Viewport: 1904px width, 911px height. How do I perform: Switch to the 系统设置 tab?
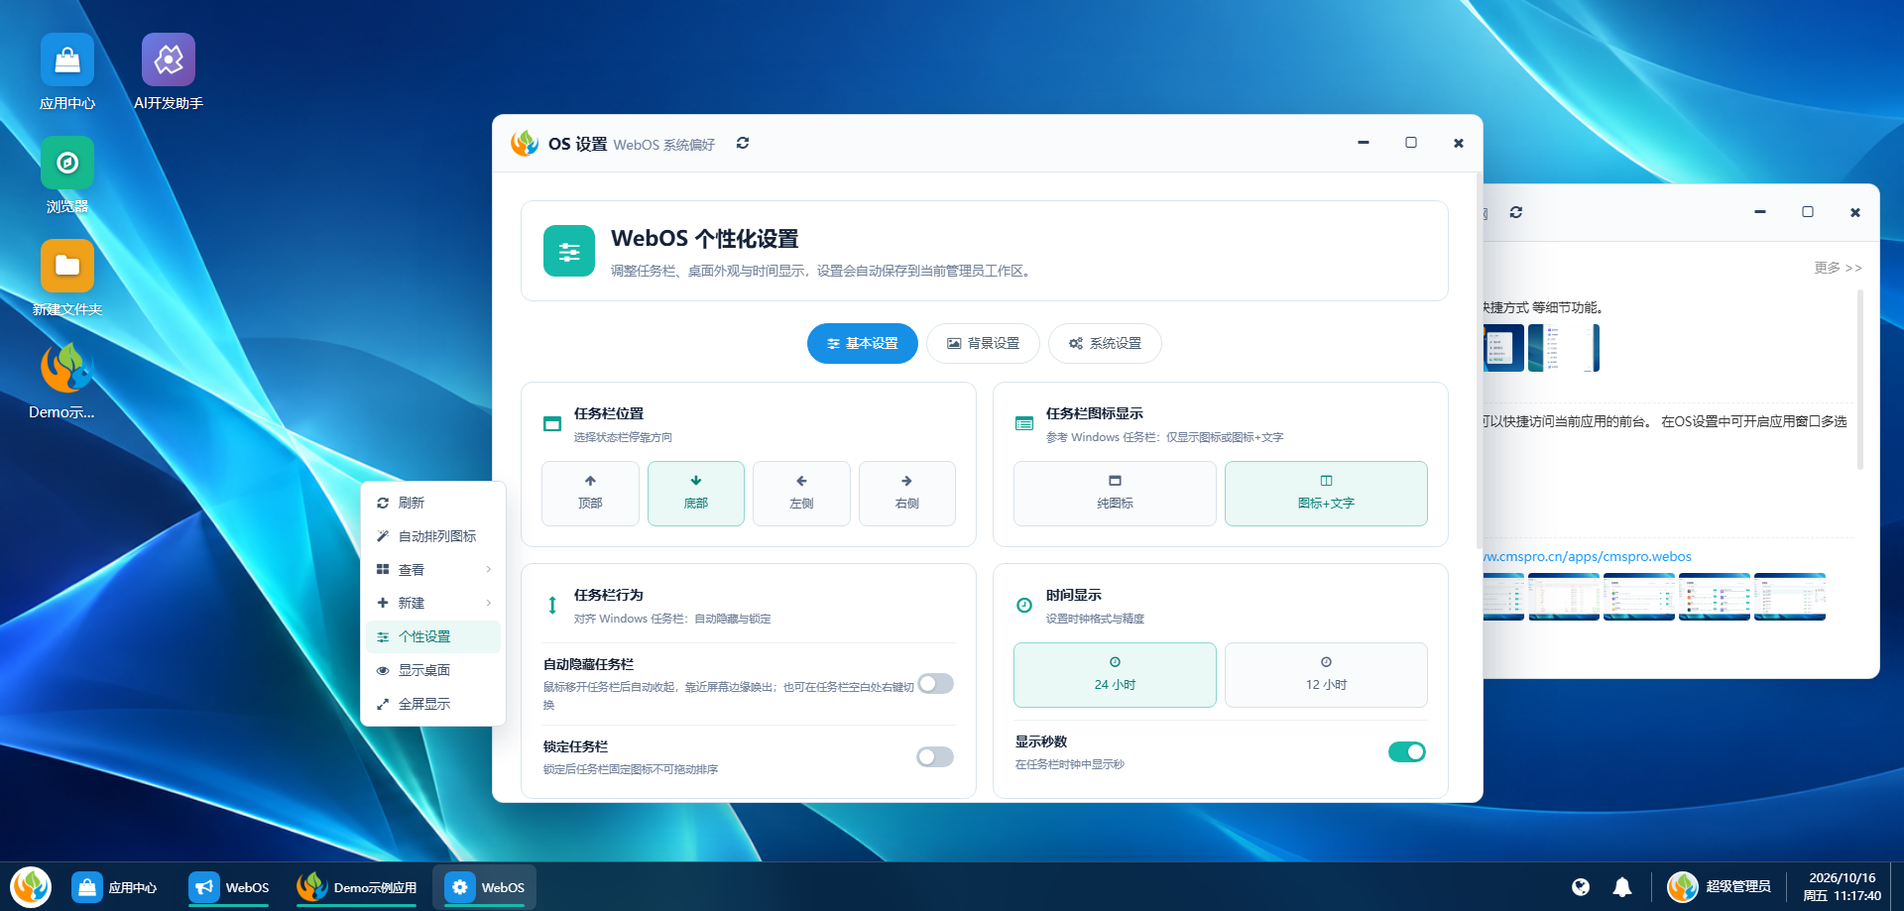pos(1105,343)
